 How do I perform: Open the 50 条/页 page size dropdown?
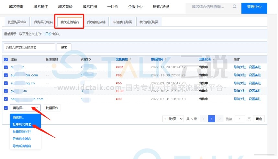[x=173, y=119]
